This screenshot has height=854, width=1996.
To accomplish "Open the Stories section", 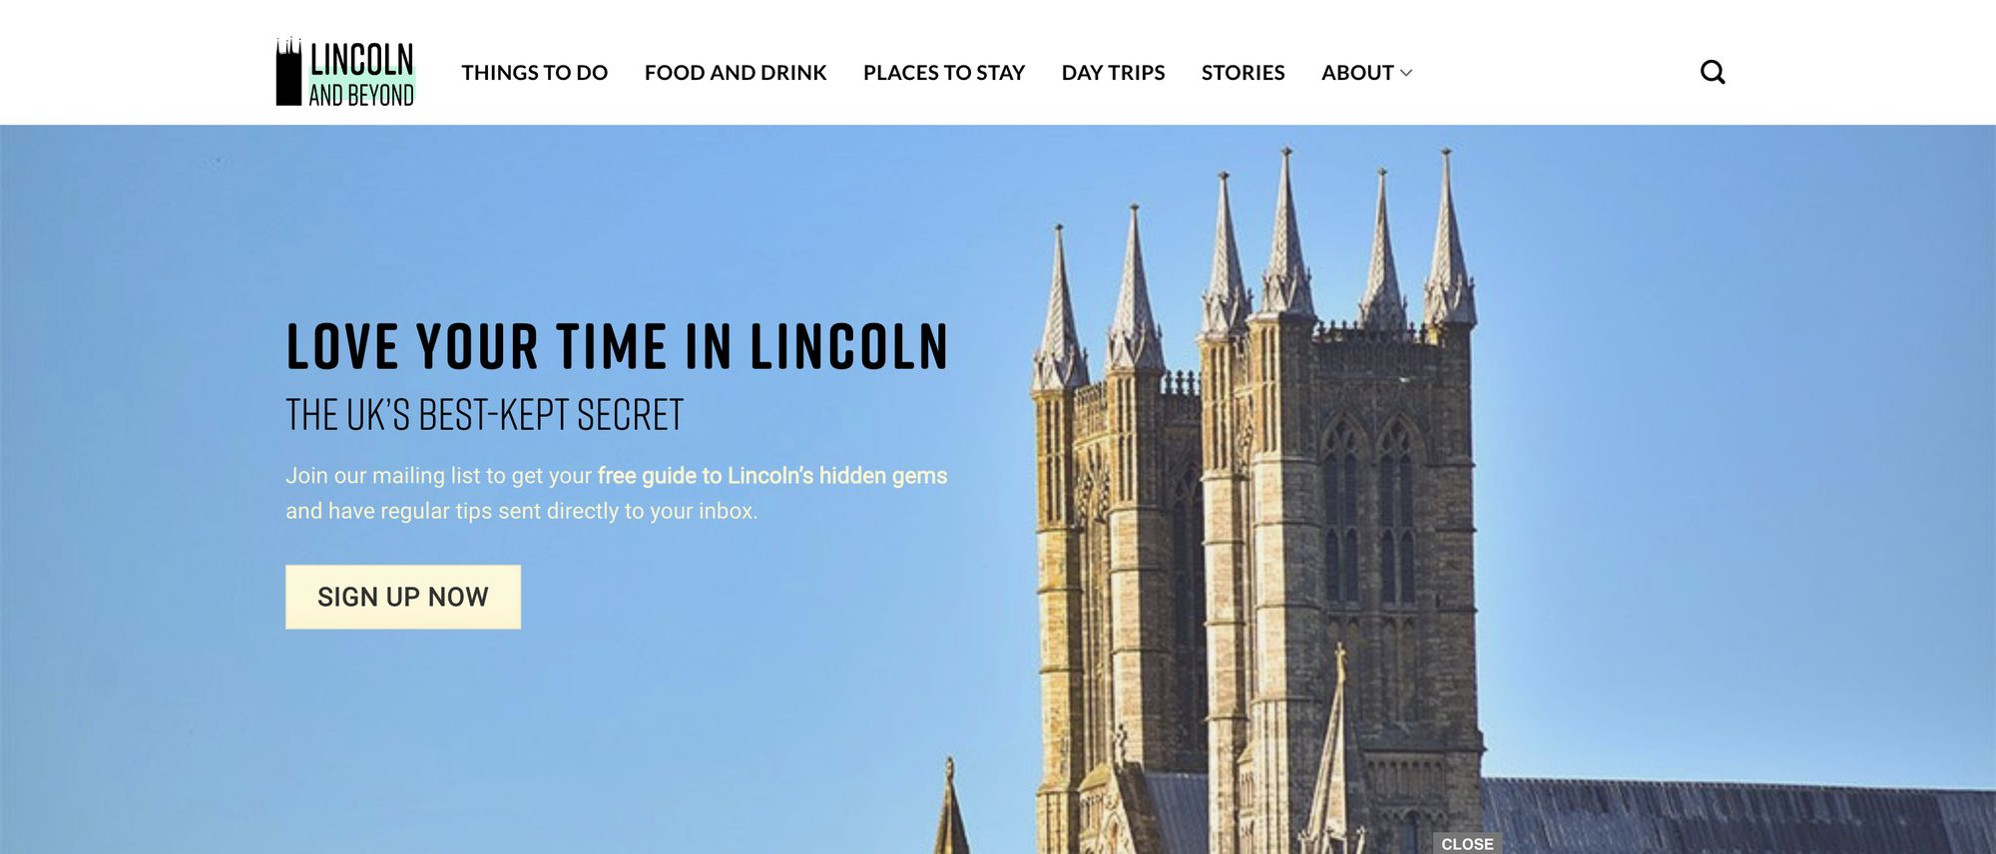I will (x=1243, y=73).
